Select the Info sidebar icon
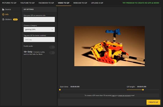Viewport: 163px width, 107px height. (3, 14)
